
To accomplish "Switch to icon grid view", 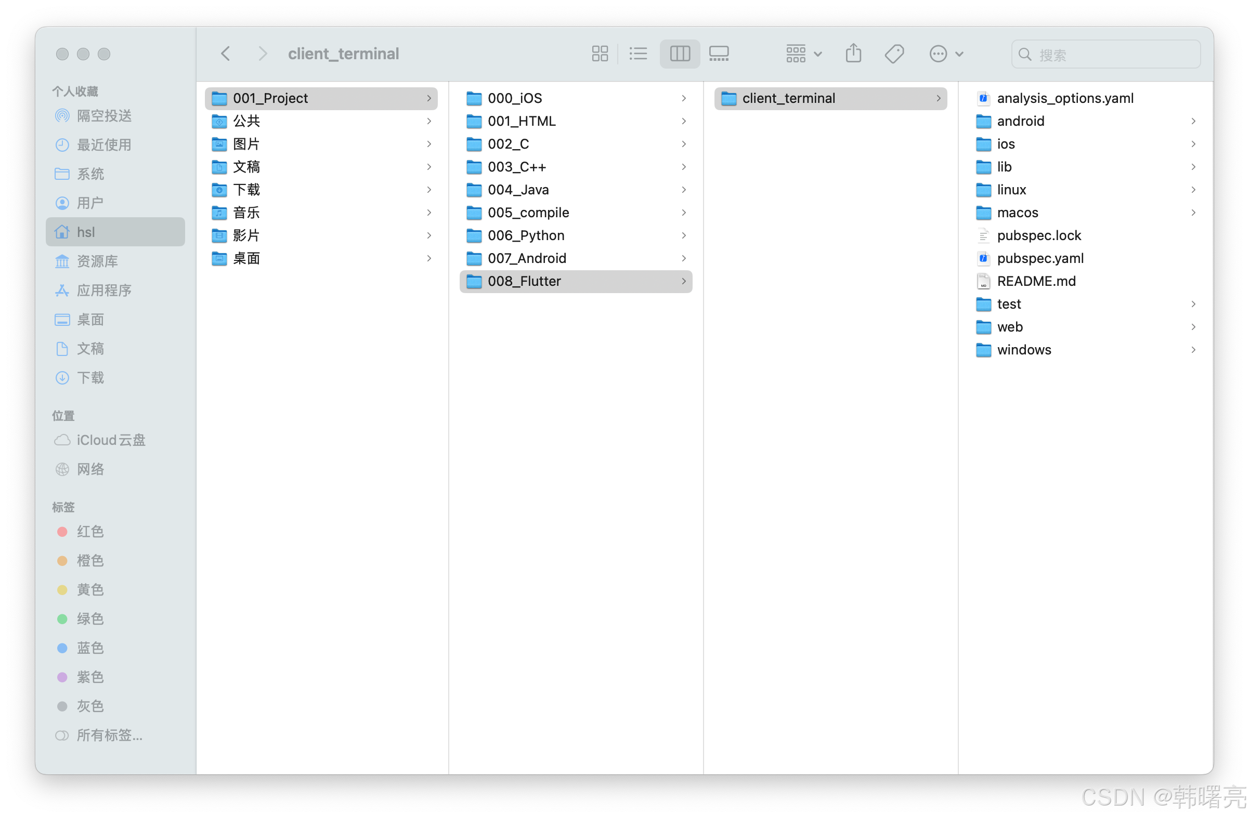I will coord(600,54).
